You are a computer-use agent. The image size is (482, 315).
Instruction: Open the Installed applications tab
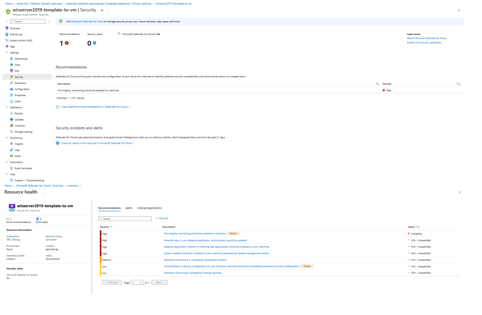click(x=149, y=208)
